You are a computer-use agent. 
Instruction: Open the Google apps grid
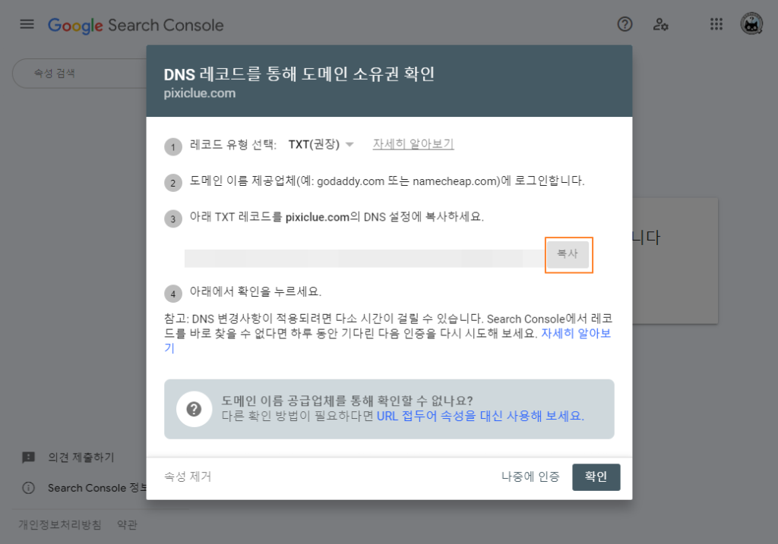tap(716, 24)
